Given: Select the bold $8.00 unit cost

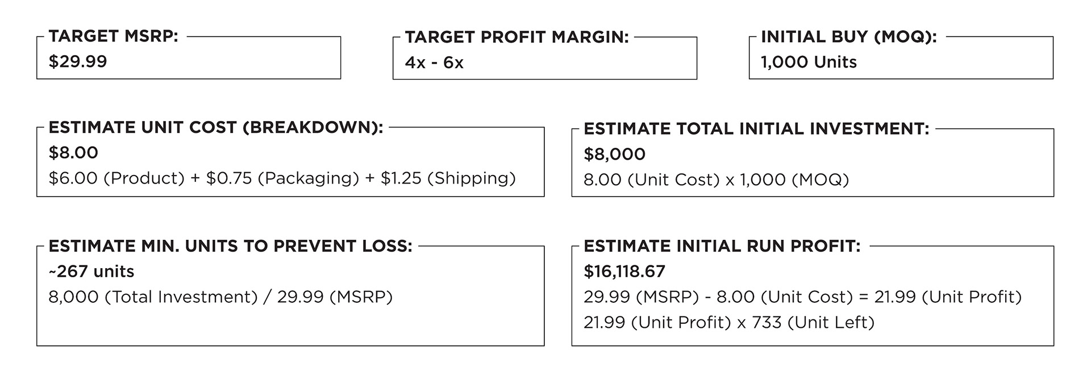Looking at the screenshot, I should pyautogui.click(x=73, y=153).
